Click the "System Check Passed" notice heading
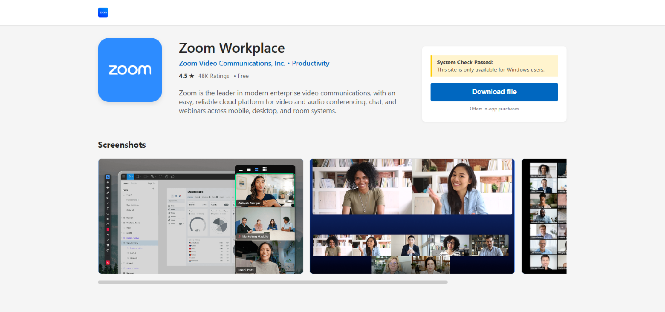 point(465,63)
